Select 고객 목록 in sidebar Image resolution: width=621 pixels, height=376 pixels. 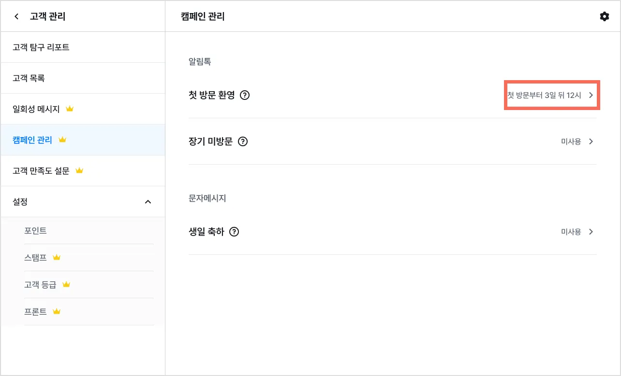[29, 78]
